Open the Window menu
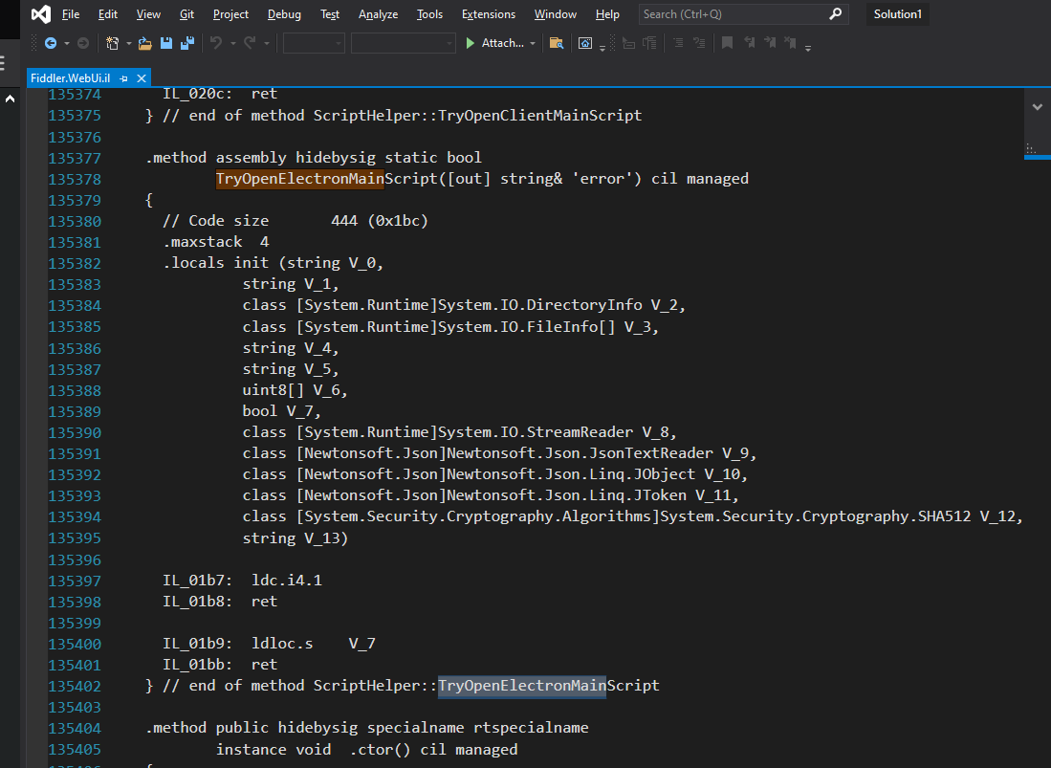 point(555,14)
